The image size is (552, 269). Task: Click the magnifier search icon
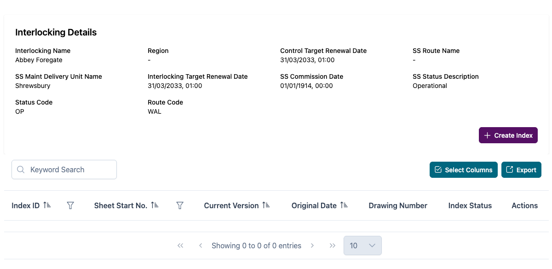[x=21, y=170]
